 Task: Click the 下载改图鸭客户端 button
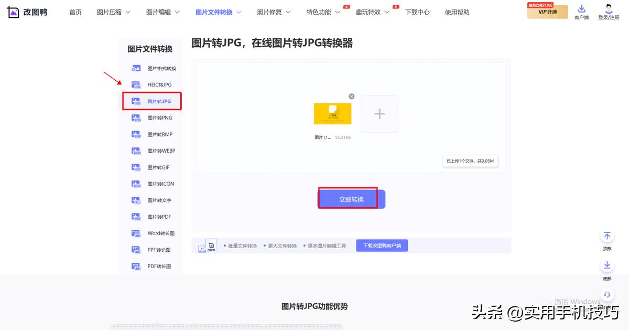382,245
